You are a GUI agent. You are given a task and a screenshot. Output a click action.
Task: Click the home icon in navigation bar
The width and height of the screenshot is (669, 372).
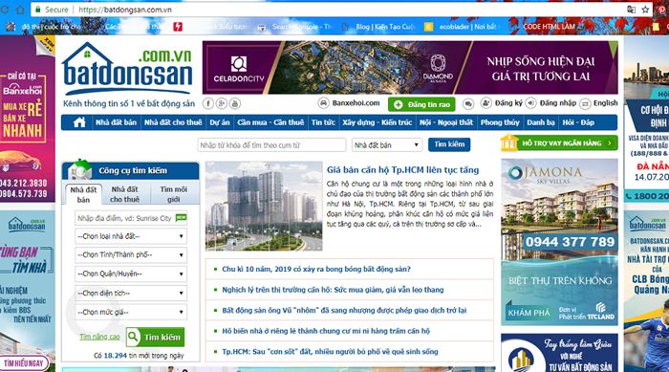point(79,122)
